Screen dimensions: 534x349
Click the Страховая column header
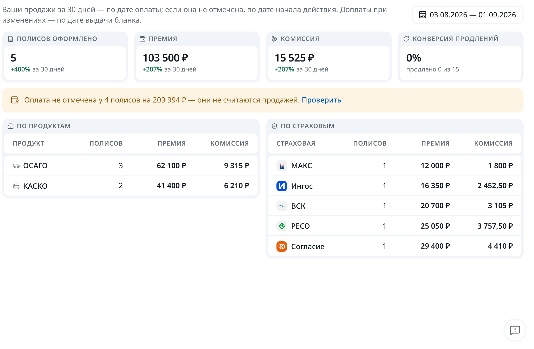(x=296, y=143)
